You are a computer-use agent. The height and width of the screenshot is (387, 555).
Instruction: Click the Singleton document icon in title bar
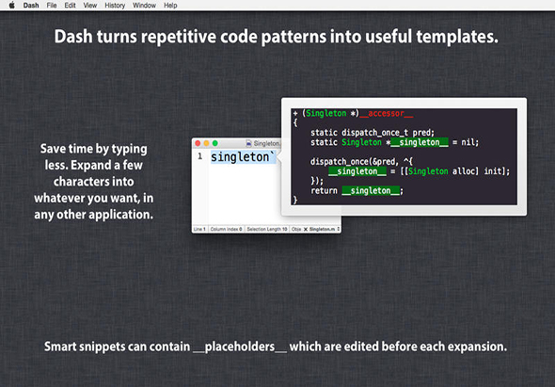click(x=249, y=143)
